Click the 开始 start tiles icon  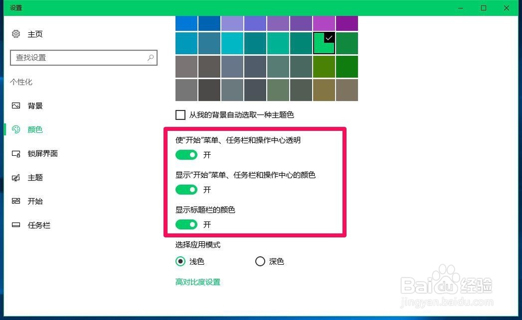point(16,201)
